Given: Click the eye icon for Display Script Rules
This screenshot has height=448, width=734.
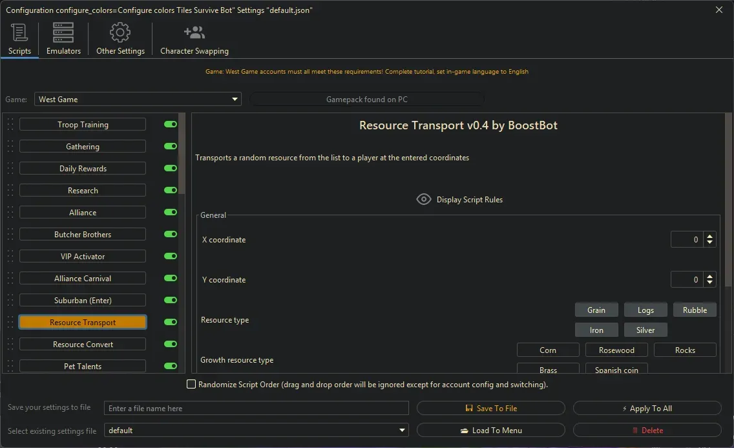Looking at the screenshot, I should coord(423,199).
